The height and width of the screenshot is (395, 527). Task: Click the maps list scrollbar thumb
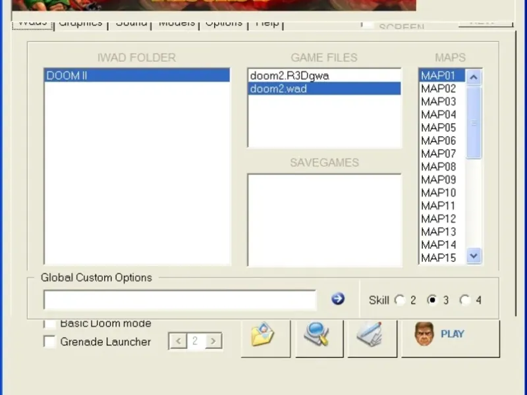474,122
